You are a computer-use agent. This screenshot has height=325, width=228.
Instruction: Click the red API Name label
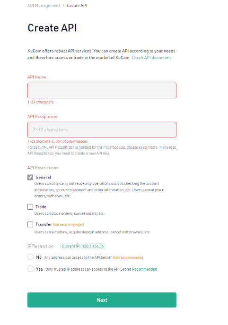[x=37, y=77]
